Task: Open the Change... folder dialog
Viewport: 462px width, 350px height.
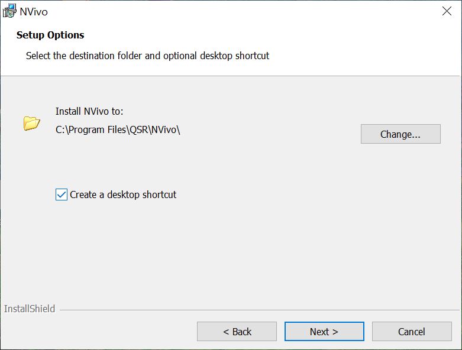Action: click(x=400, y=134)
